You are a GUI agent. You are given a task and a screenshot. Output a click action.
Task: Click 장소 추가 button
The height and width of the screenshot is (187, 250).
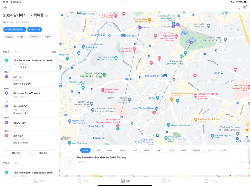point(16,153)
